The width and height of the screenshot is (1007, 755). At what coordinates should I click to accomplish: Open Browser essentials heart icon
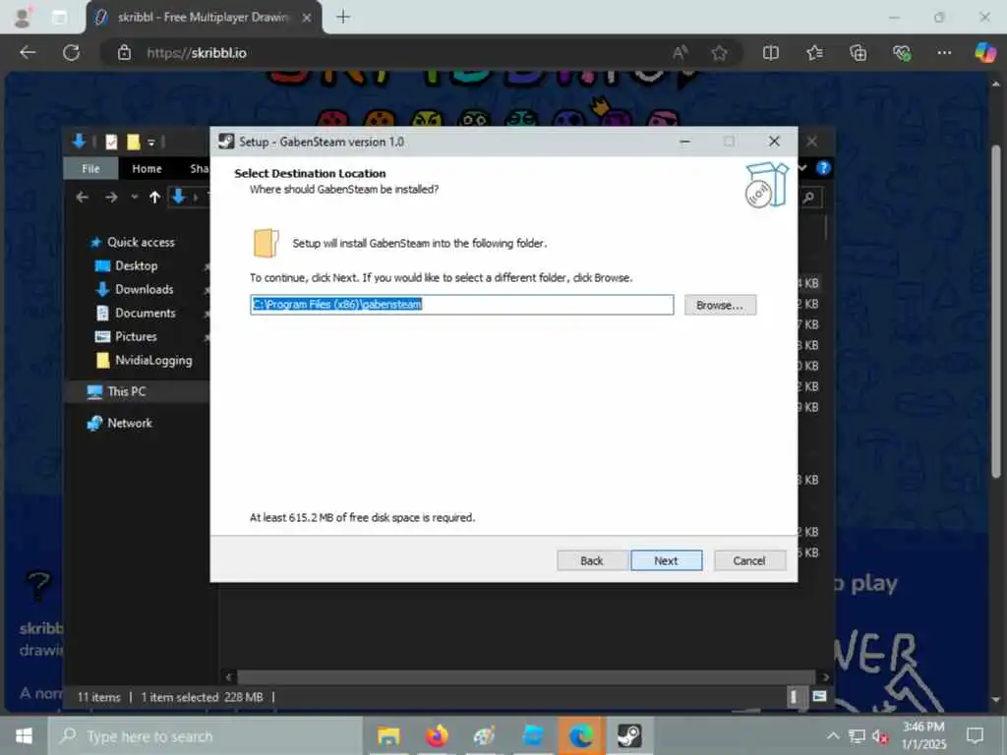tap(902, 53)
